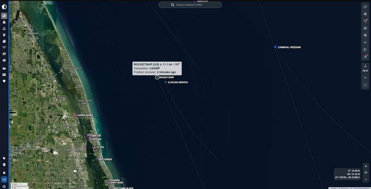Viewport: 371px width, 189px height.
Task: Open the weather wind icon
Action: [x=365, y=35]
